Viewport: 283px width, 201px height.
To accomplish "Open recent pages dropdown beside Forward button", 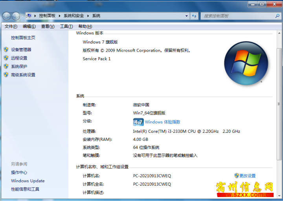I will [22, 16].
